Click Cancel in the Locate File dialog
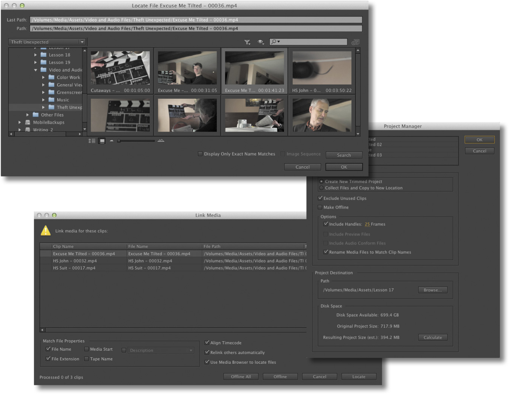This screenshot has width=509, height=394. [x=302, y=167]
